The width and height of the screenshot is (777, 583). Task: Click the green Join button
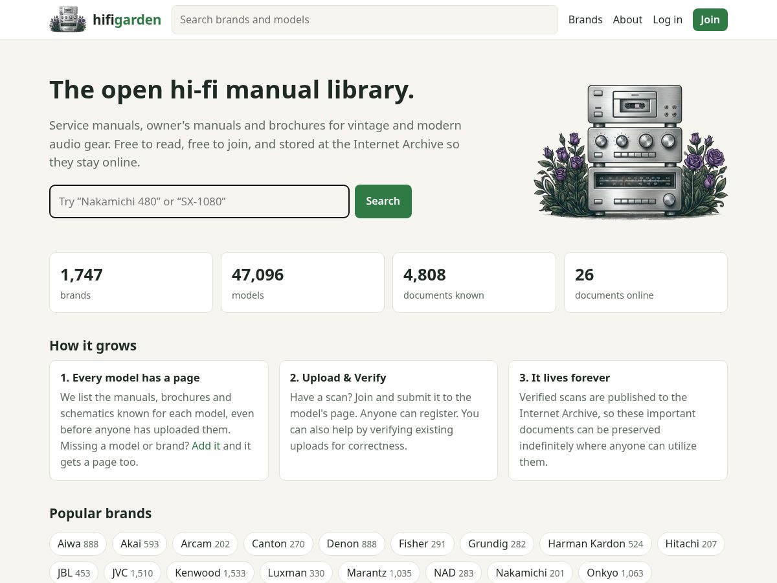click(710, 19)
